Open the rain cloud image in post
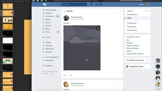Viewport: 162px width, 91px height. [82, 48]
